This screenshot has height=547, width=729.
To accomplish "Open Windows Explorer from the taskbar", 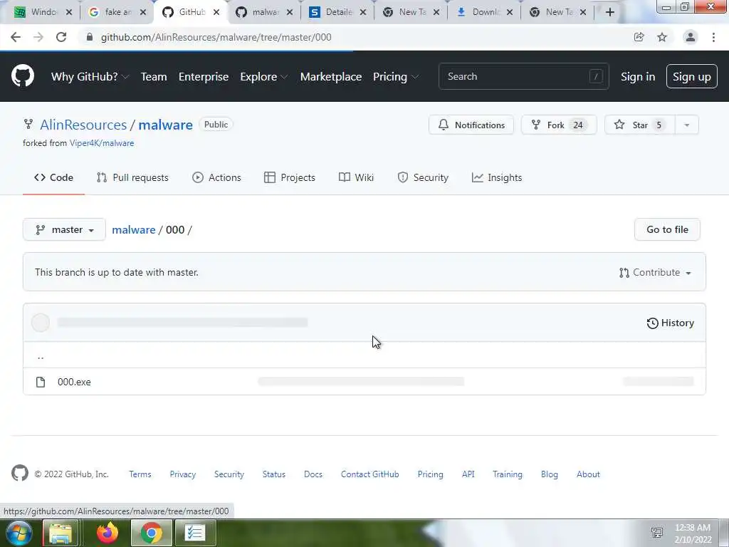I will tap(61, 533).
